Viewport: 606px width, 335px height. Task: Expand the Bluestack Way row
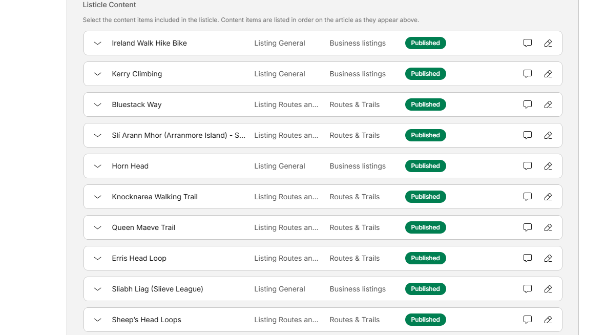(98, 104)
